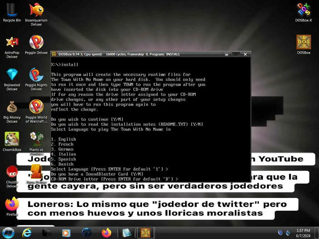The image size is (319, 239).
Task: Click the DOSBox title bar icon
Action: pyautogui.click(x=54, y=54)
